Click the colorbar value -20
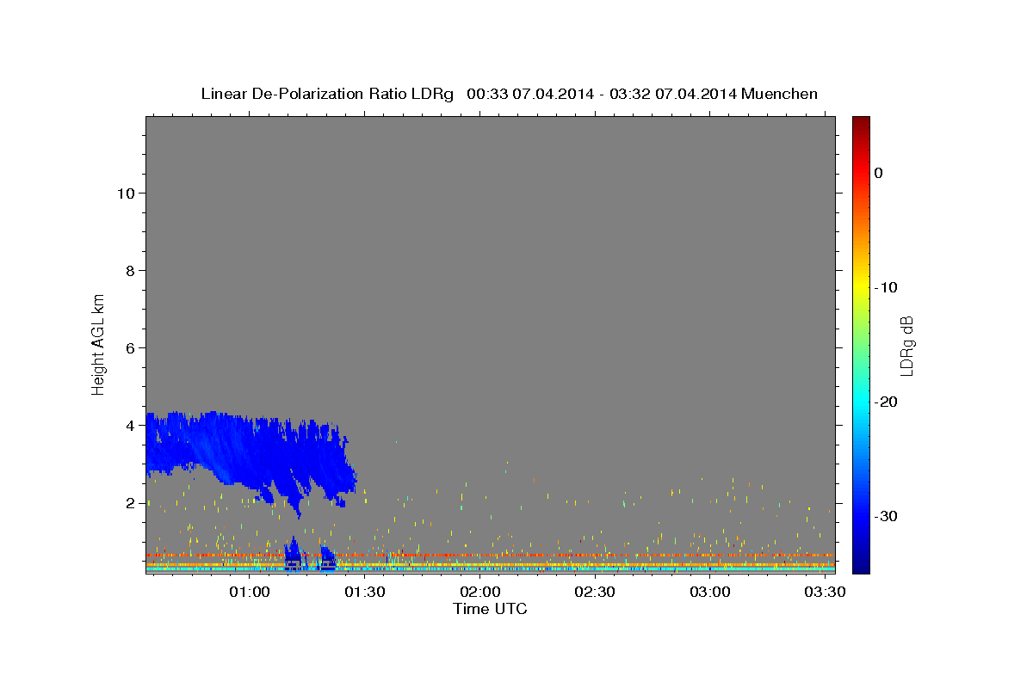This screenshot has width=1033, height=688. coord(887,402)
